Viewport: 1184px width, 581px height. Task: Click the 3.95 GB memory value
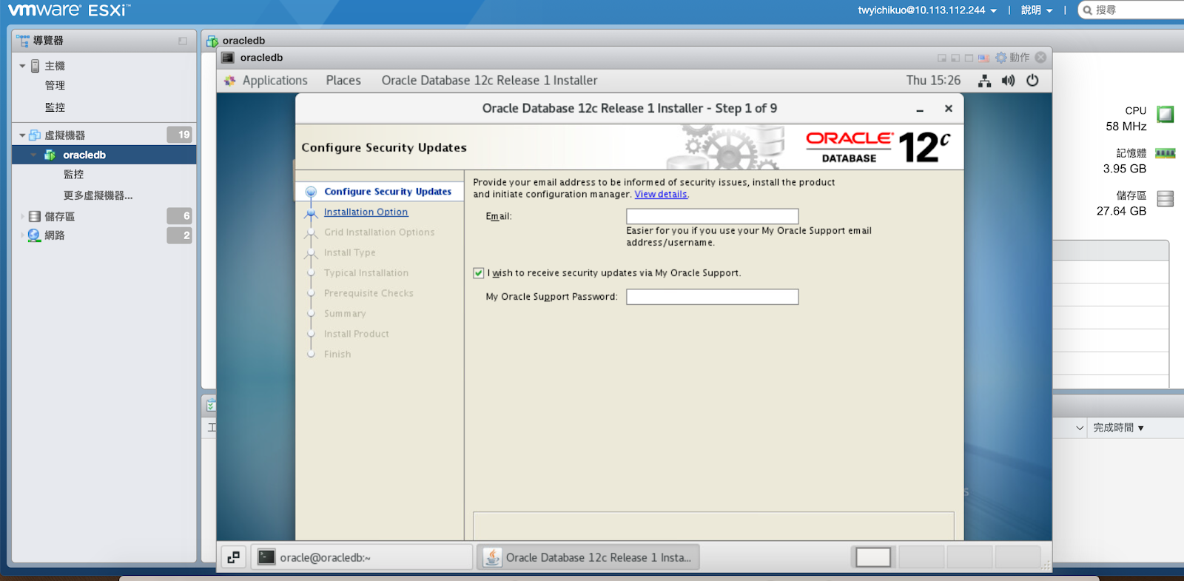pos(1124,169)
